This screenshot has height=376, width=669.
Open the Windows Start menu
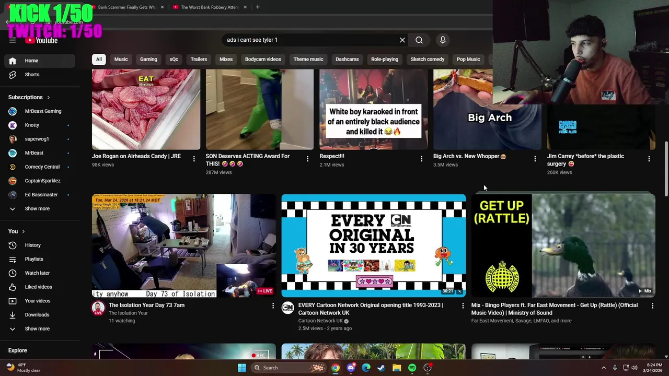tap(242, 368)
